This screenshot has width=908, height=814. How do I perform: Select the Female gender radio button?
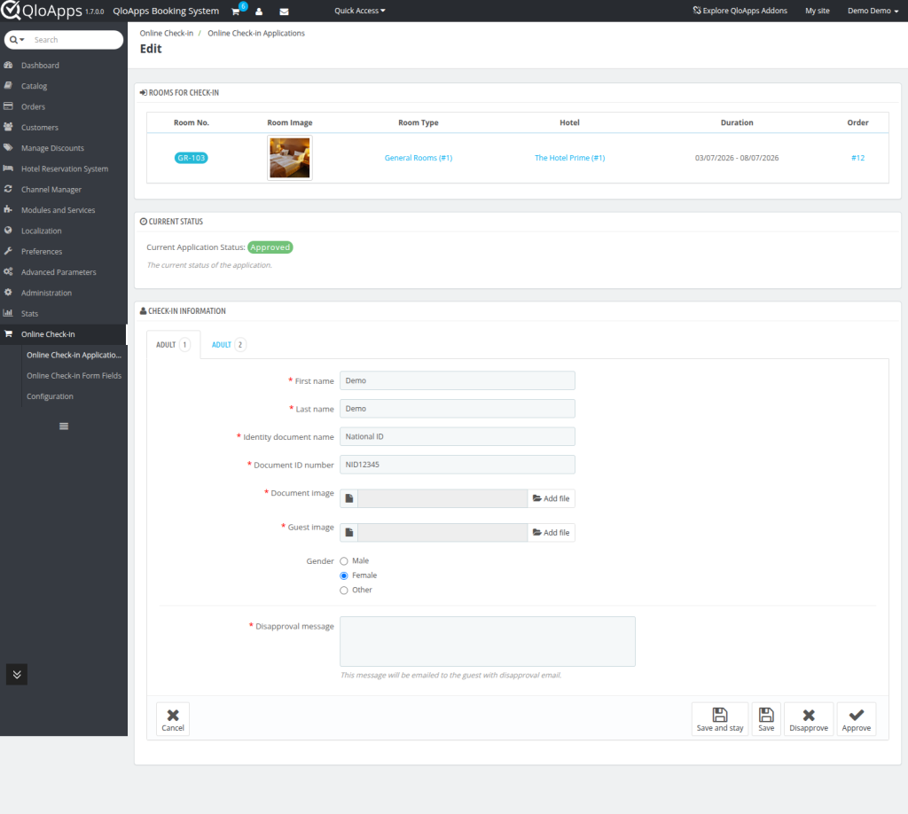coord(344,575)
